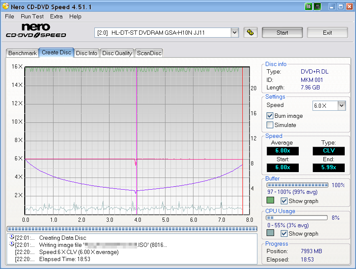Toggle the Burn image checkbox
The image size is (356, 269).
coord(270,116)
